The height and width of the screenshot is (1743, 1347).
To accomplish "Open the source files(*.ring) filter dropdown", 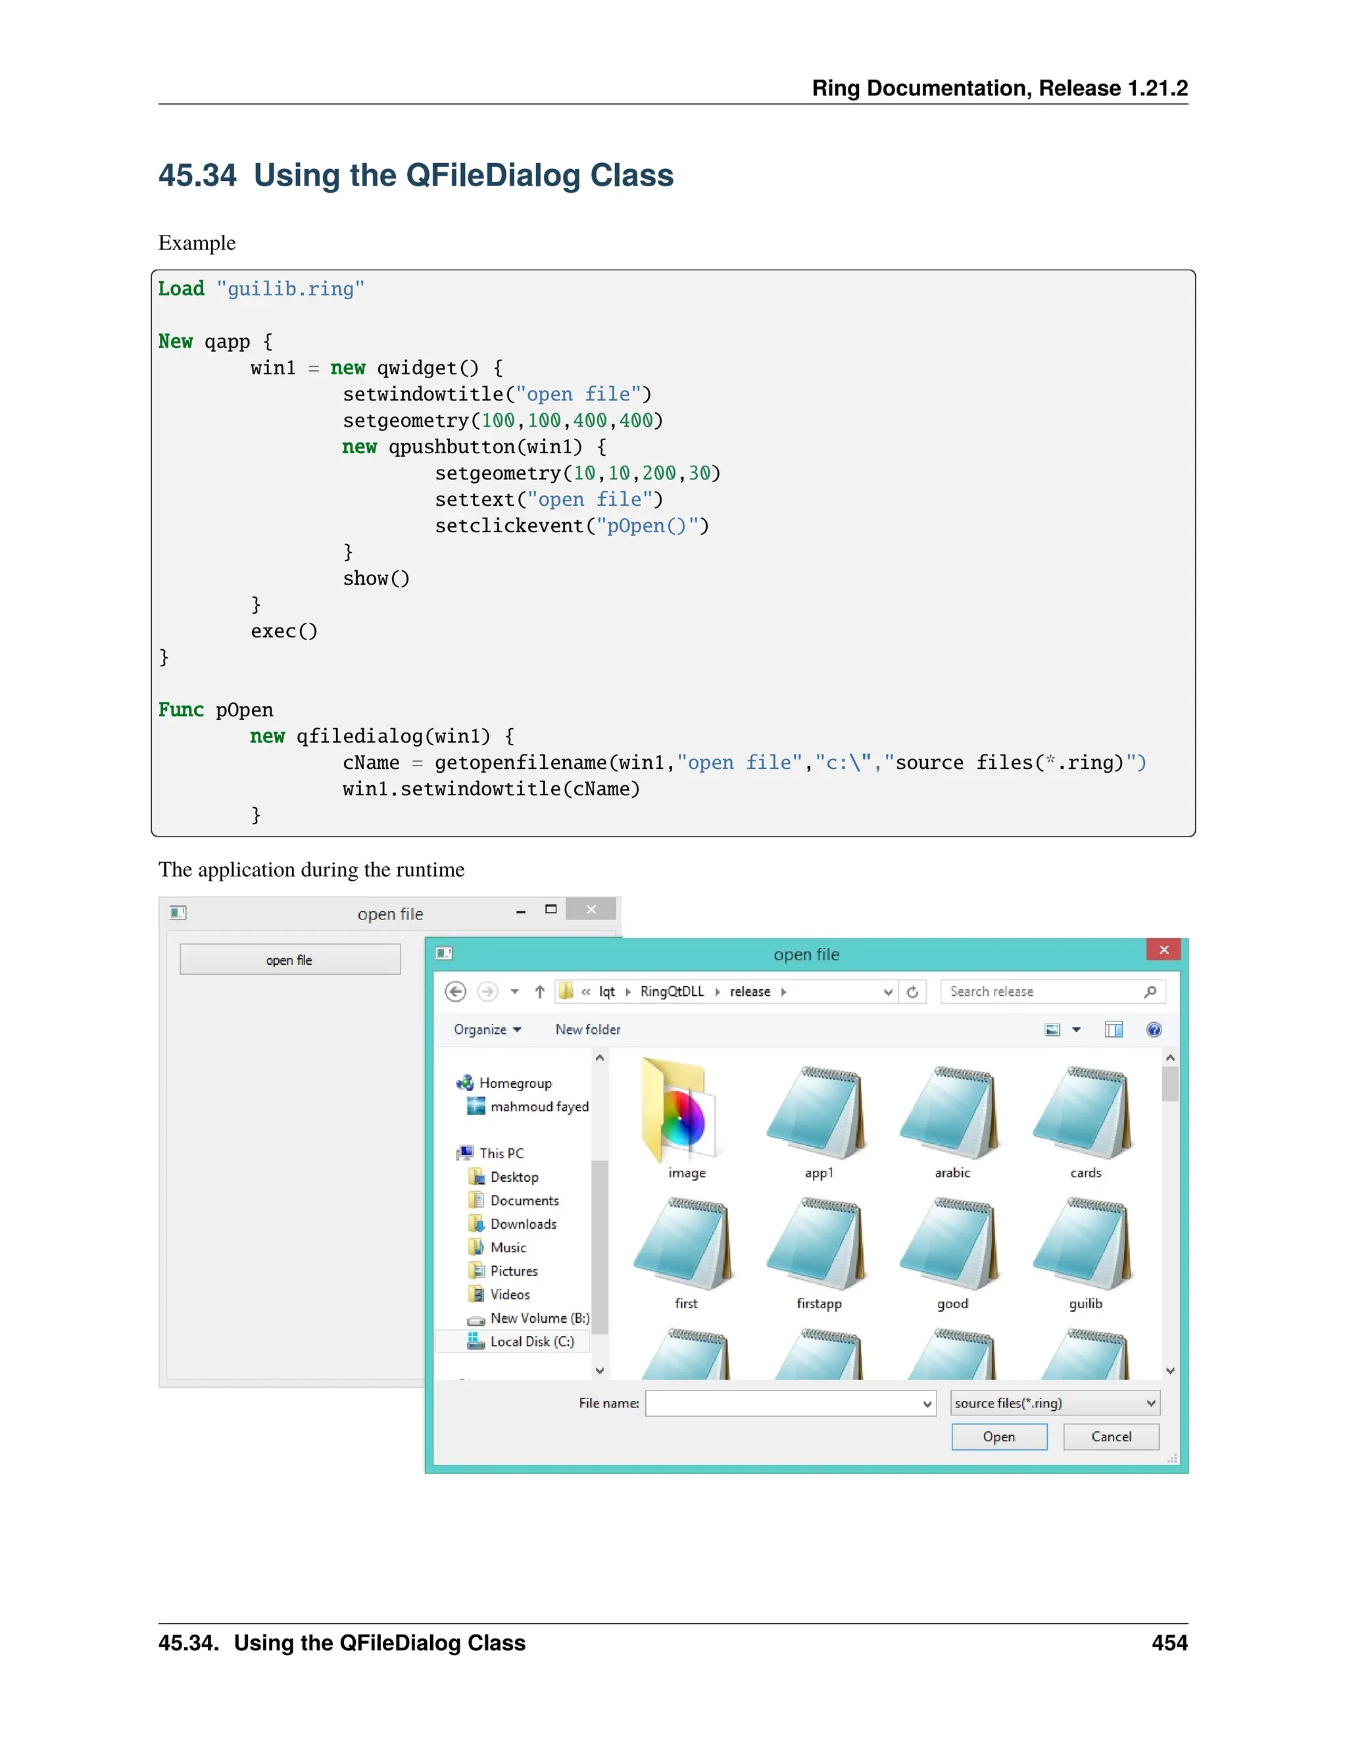I will [x=1054, y=1403].
